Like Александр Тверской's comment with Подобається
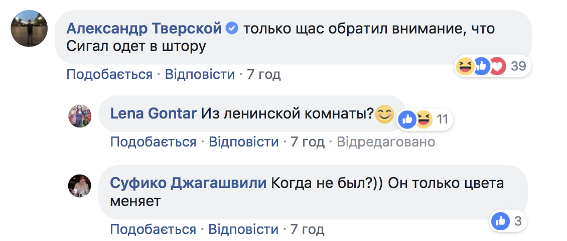 point(109,74)
